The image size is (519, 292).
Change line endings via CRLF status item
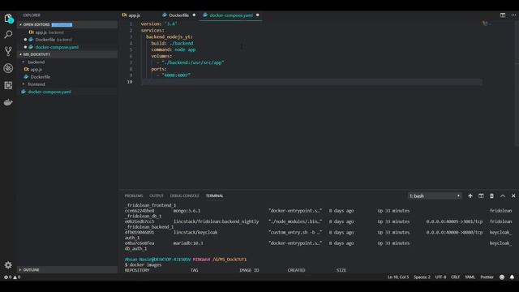click(x=455, y=277)
